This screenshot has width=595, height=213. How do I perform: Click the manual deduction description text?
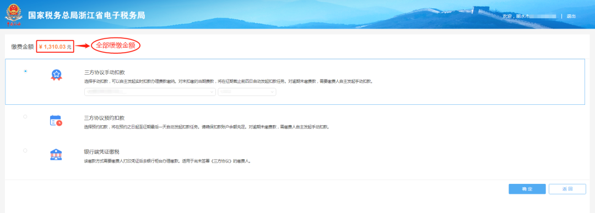(229, 81)
